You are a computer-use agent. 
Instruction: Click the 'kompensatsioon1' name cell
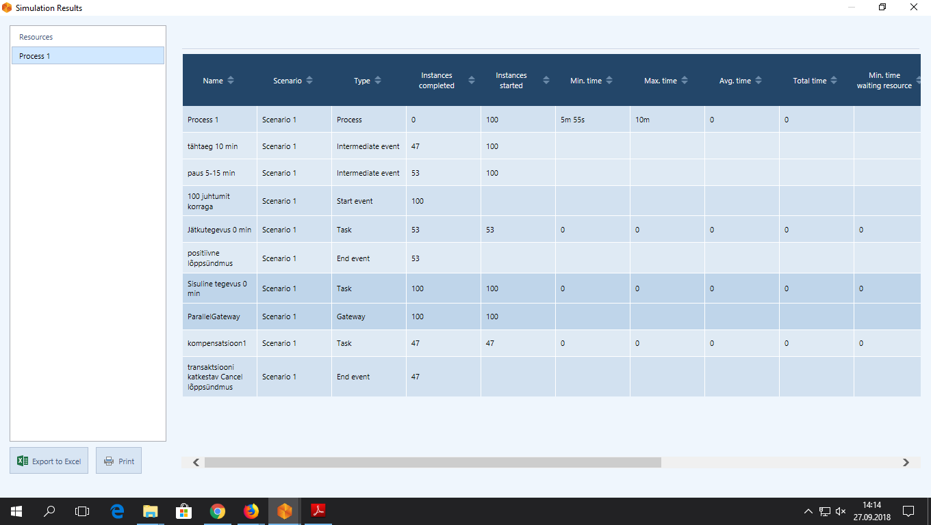click(x=220, y=343)
